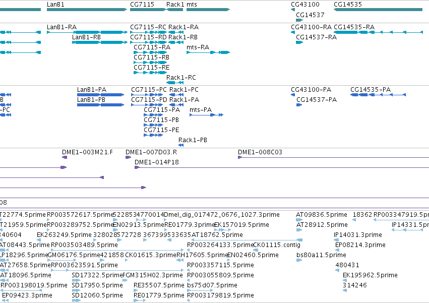Click the CG7115 gene feature
Screen dimensions: 429x303
148,10
